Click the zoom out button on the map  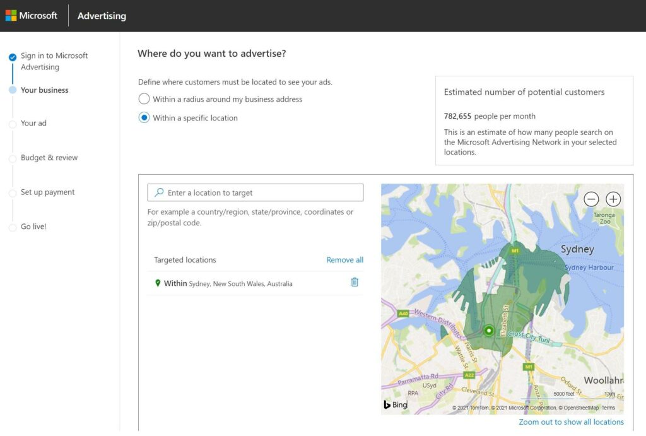coord(591,199)
